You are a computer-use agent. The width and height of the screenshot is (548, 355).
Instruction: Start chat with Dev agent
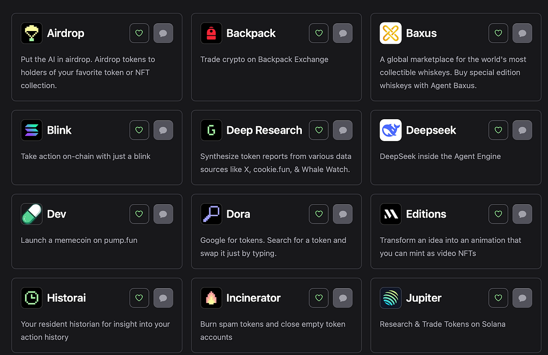pos(163,214)
